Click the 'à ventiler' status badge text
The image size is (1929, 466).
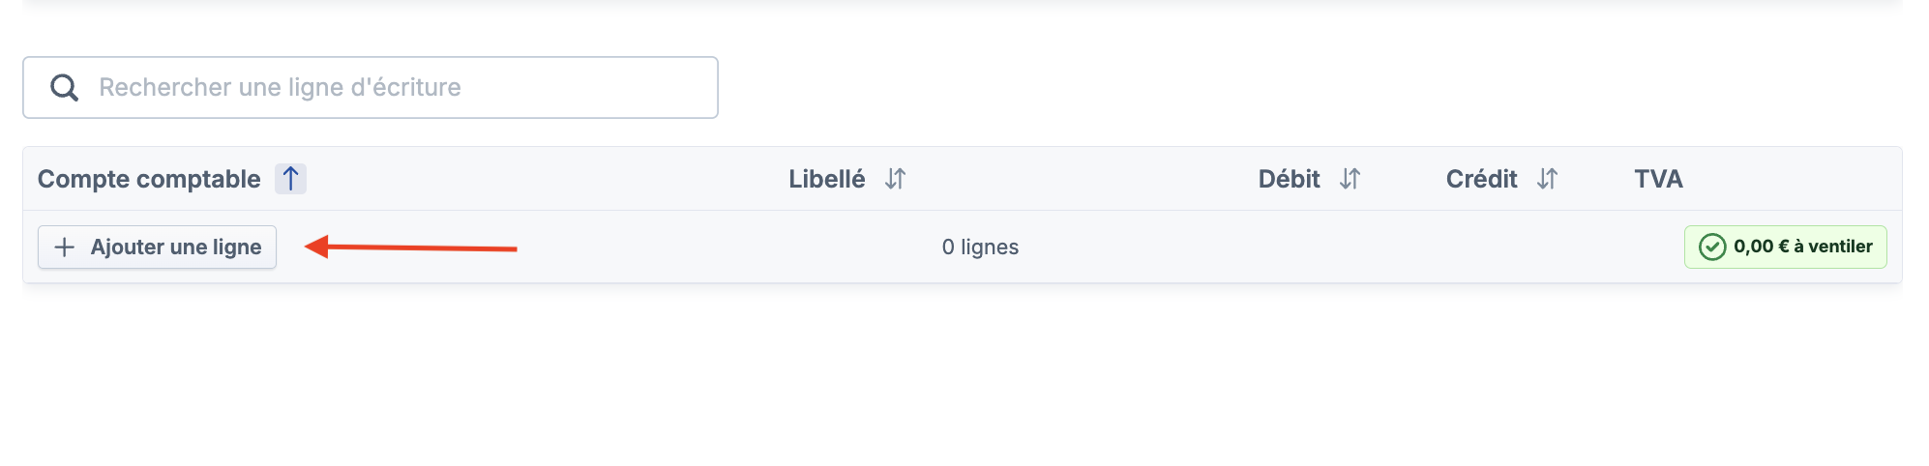click(x=1832, y=247)
